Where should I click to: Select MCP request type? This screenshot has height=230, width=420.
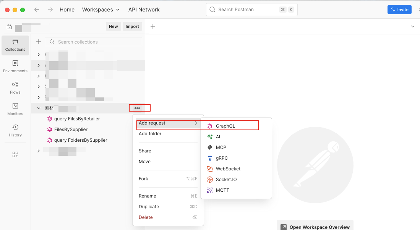[x=236, y=147]
